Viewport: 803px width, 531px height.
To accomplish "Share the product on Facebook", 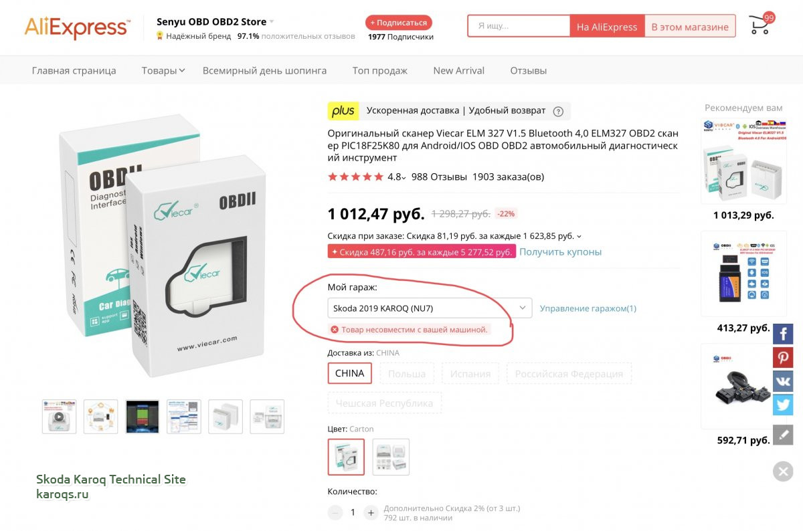I will pos(783,334).
